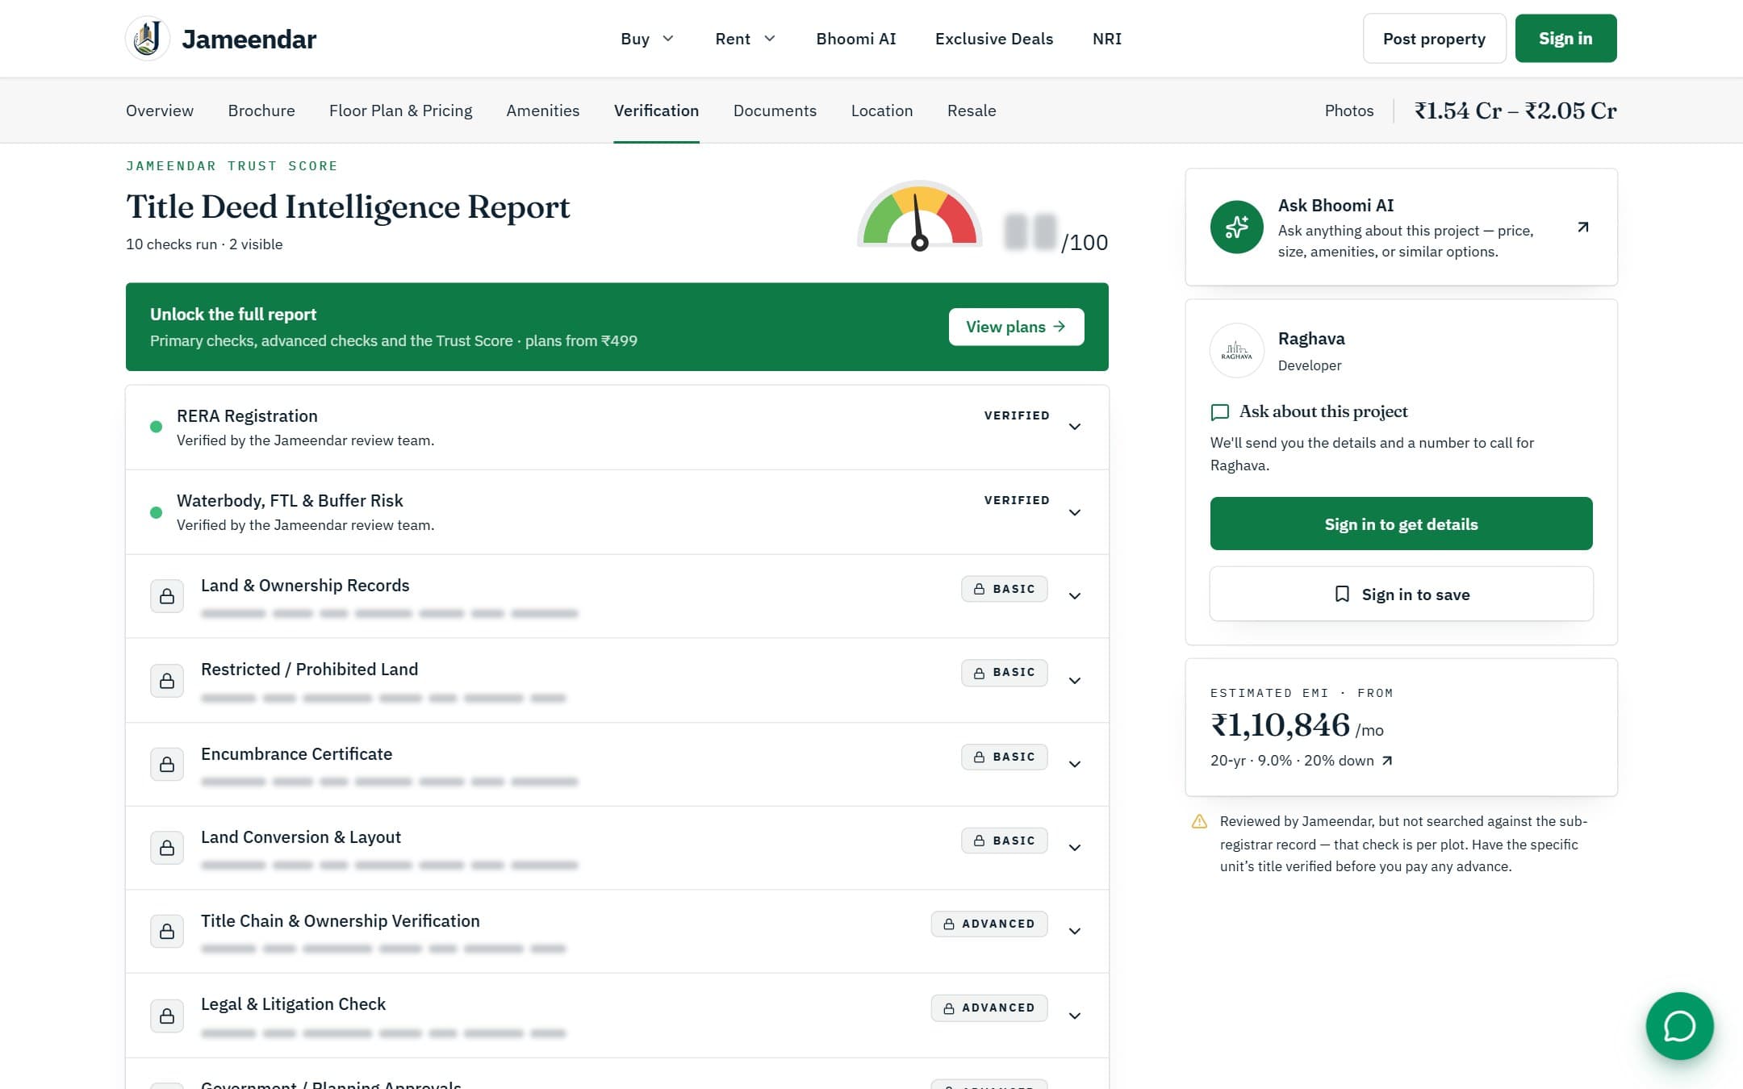
Task: Switch to the Overview tab
Action: coord(160,111)
